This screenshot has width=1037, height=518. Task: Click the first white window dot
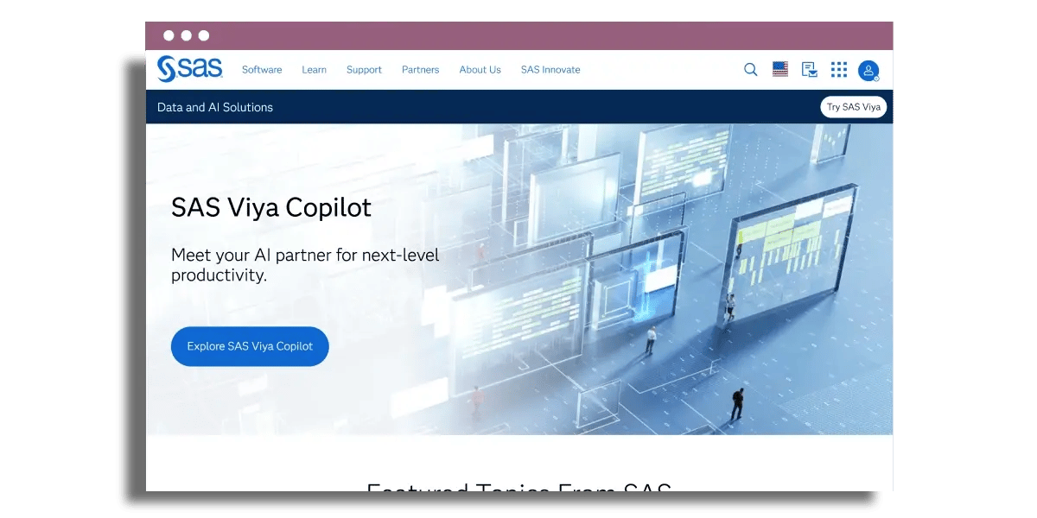(169, 35)
